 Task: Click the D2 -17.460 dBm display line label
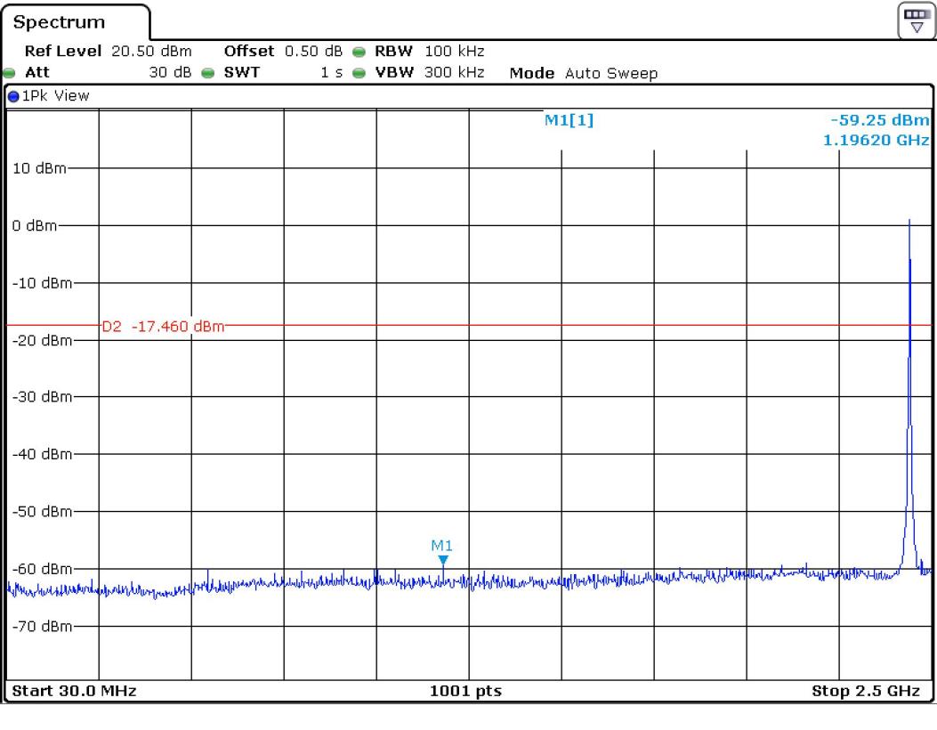(x=163, y=327)
